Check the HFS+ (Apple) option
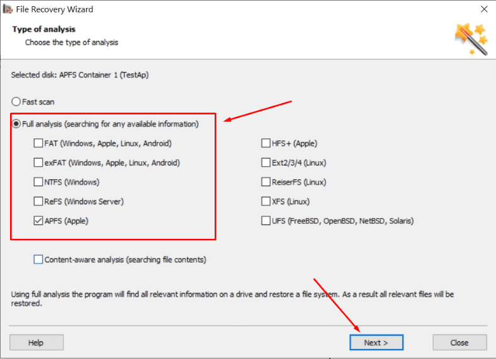The width and height of the screenshot is (496, 359). pyautogui.click(x=266, y=143)
